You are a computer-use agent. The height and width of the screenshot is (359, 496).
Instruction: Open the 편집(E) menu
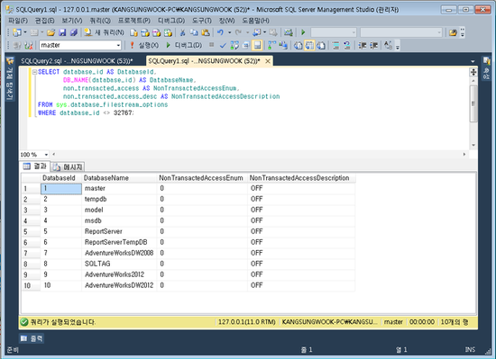click(44, 21)
